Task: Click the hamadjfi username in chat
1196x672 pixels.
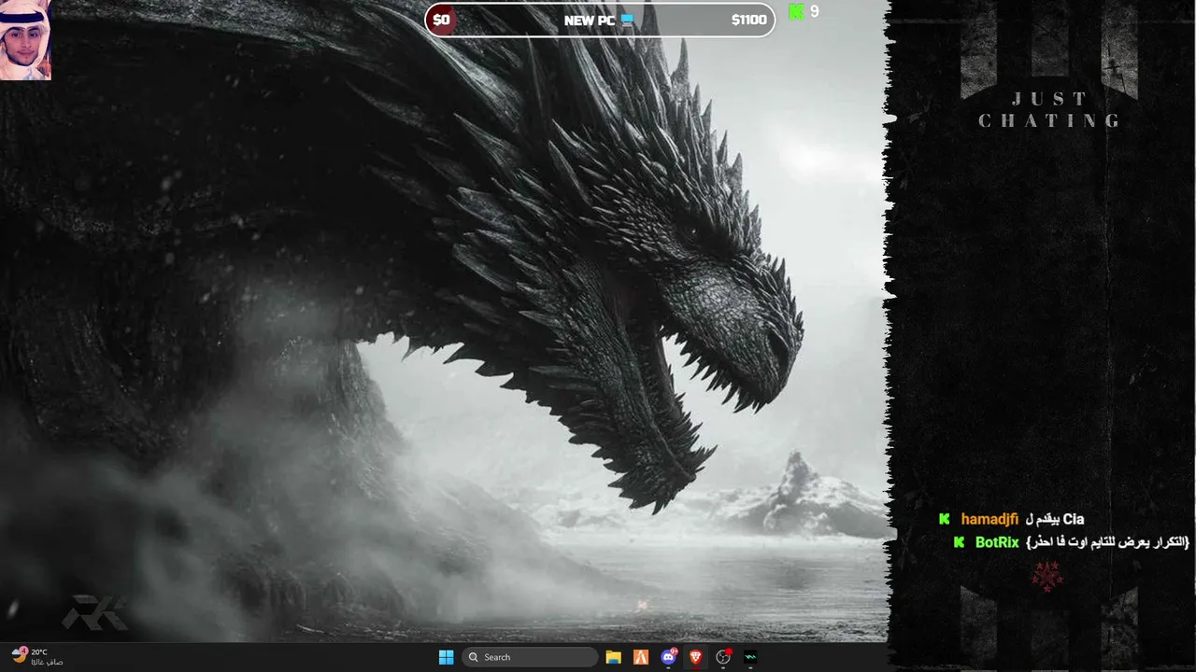Action: tap(990, 519)
